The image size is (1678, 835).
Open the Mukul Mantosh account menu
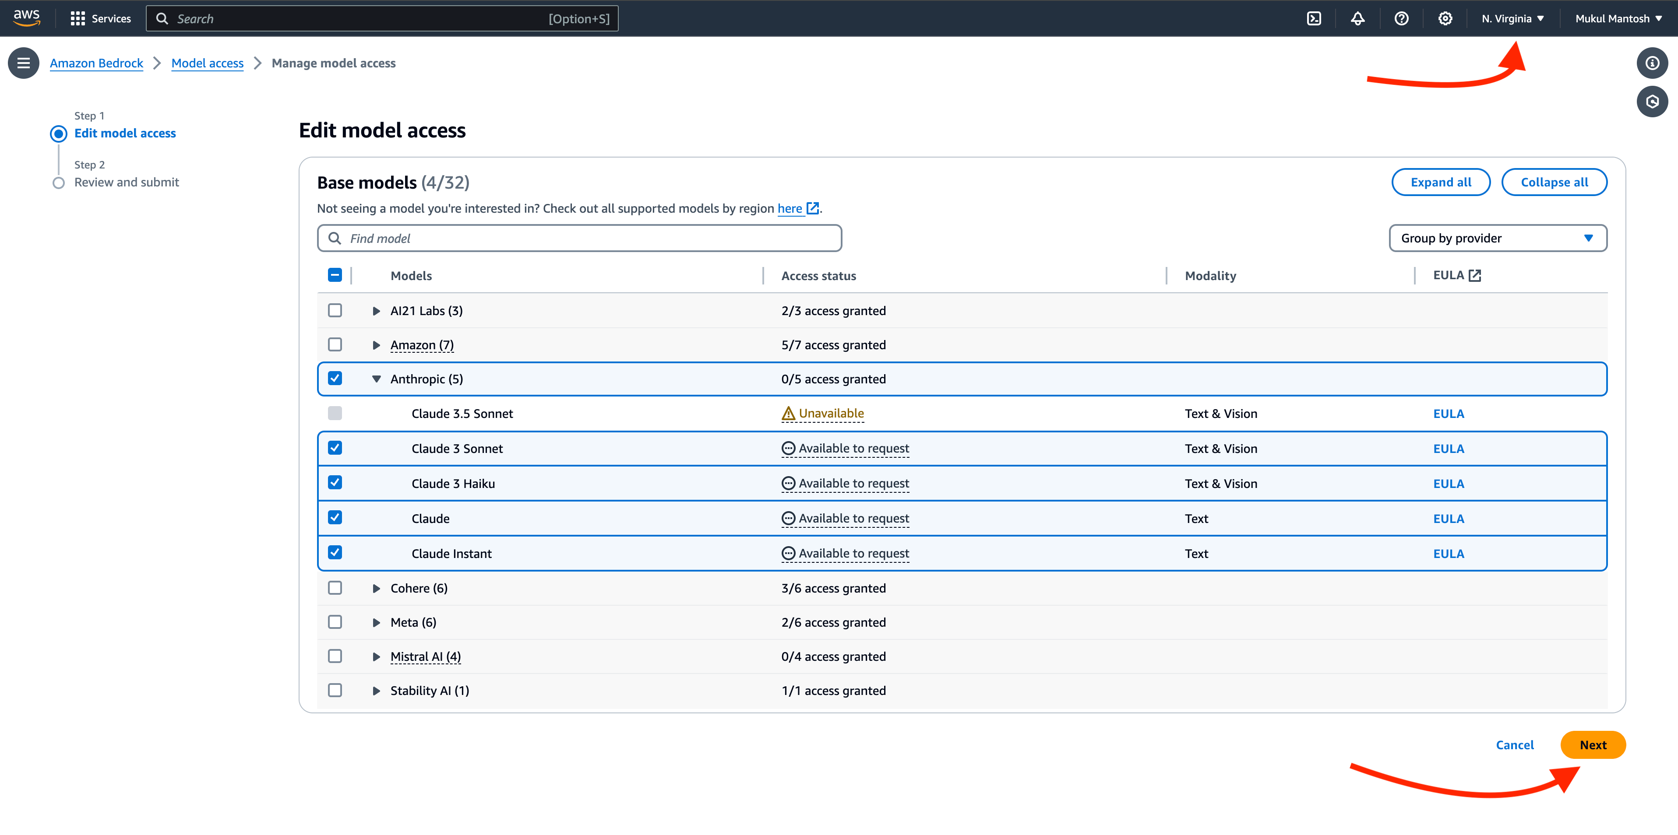coord(1618,18)
